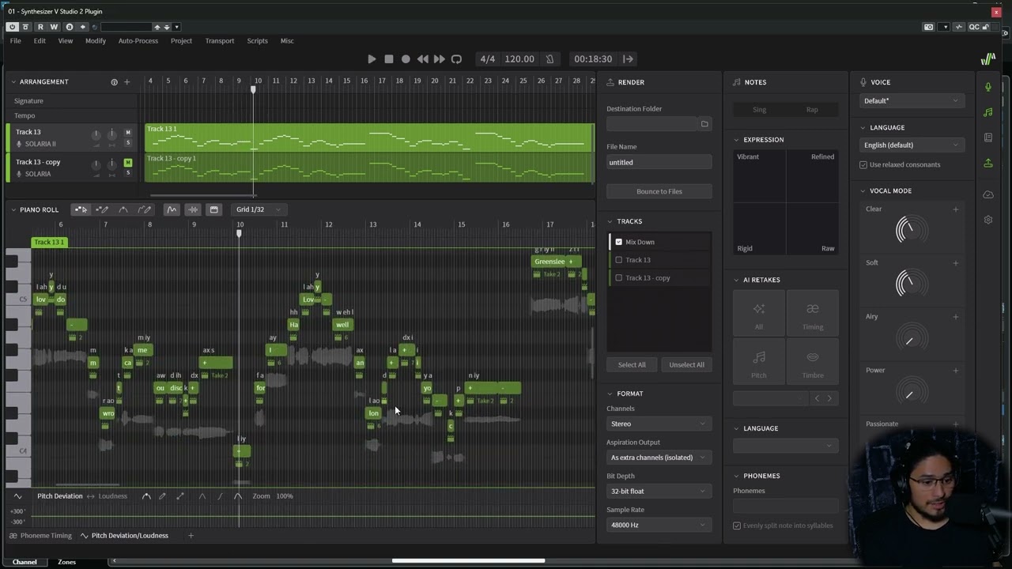Open the English (default) language dropdown

[x=912, y=145]
